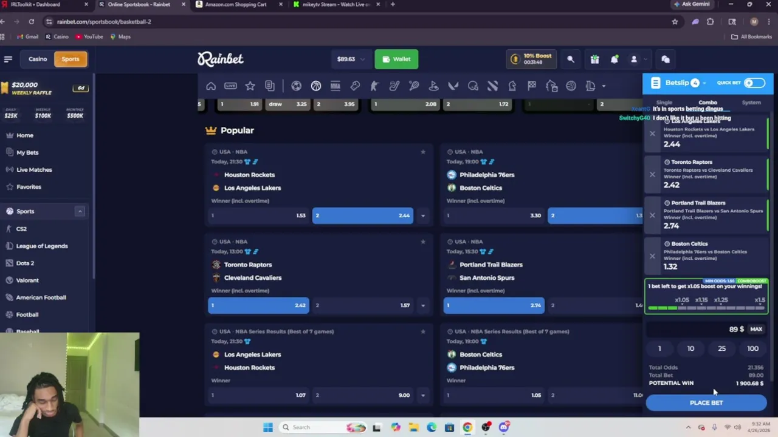The height and width of the screenshot is (437, 778).
Task: Remove Boston Celtics from betslip
Action: [x=652, y=256]
